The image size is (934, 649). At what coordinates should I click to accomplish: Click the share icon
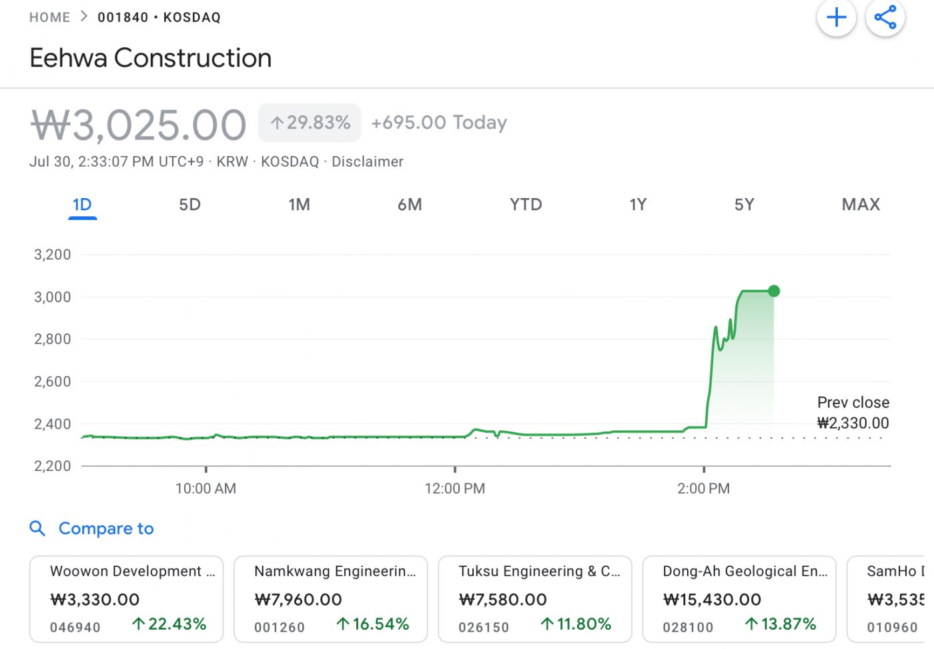pyautogui.click(x=885, y=18)
